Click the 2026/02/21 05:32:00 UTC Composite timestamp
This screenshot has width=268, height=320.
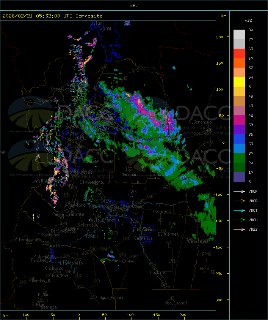click(53, 16)
